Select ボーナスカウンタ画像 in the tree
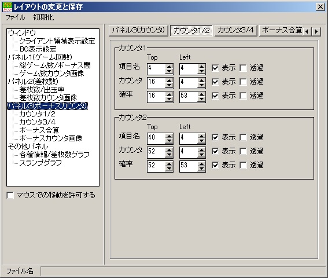Screen dimensions: 328x278 click(x=51, y=138)
